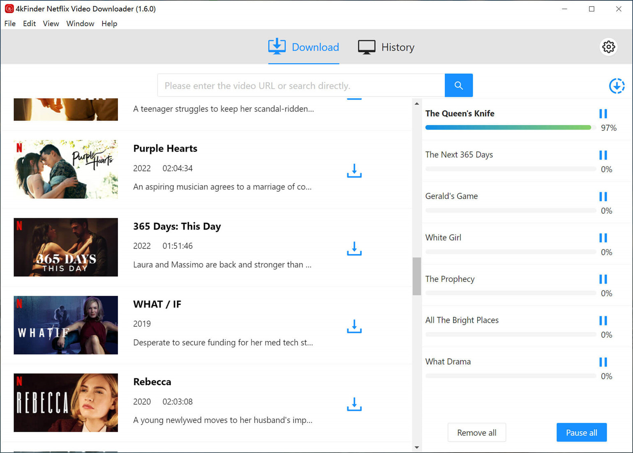Pause The Next 365 Days download
Screen dimensions: 633x453
pos(603,155)
